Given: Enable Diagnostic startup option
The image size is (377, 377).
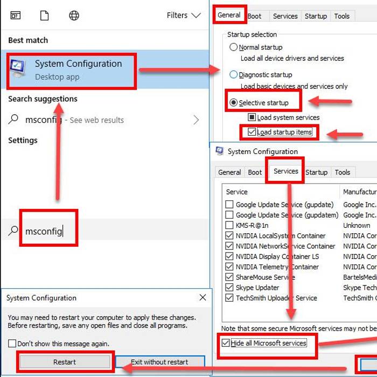Looking at the screenshot, I should click(233, 75).
